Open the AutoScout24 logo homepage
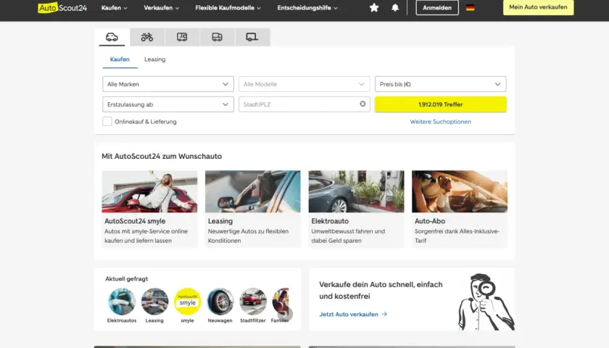The height and width of the screenshot is (348, 609). pos(62,7)
